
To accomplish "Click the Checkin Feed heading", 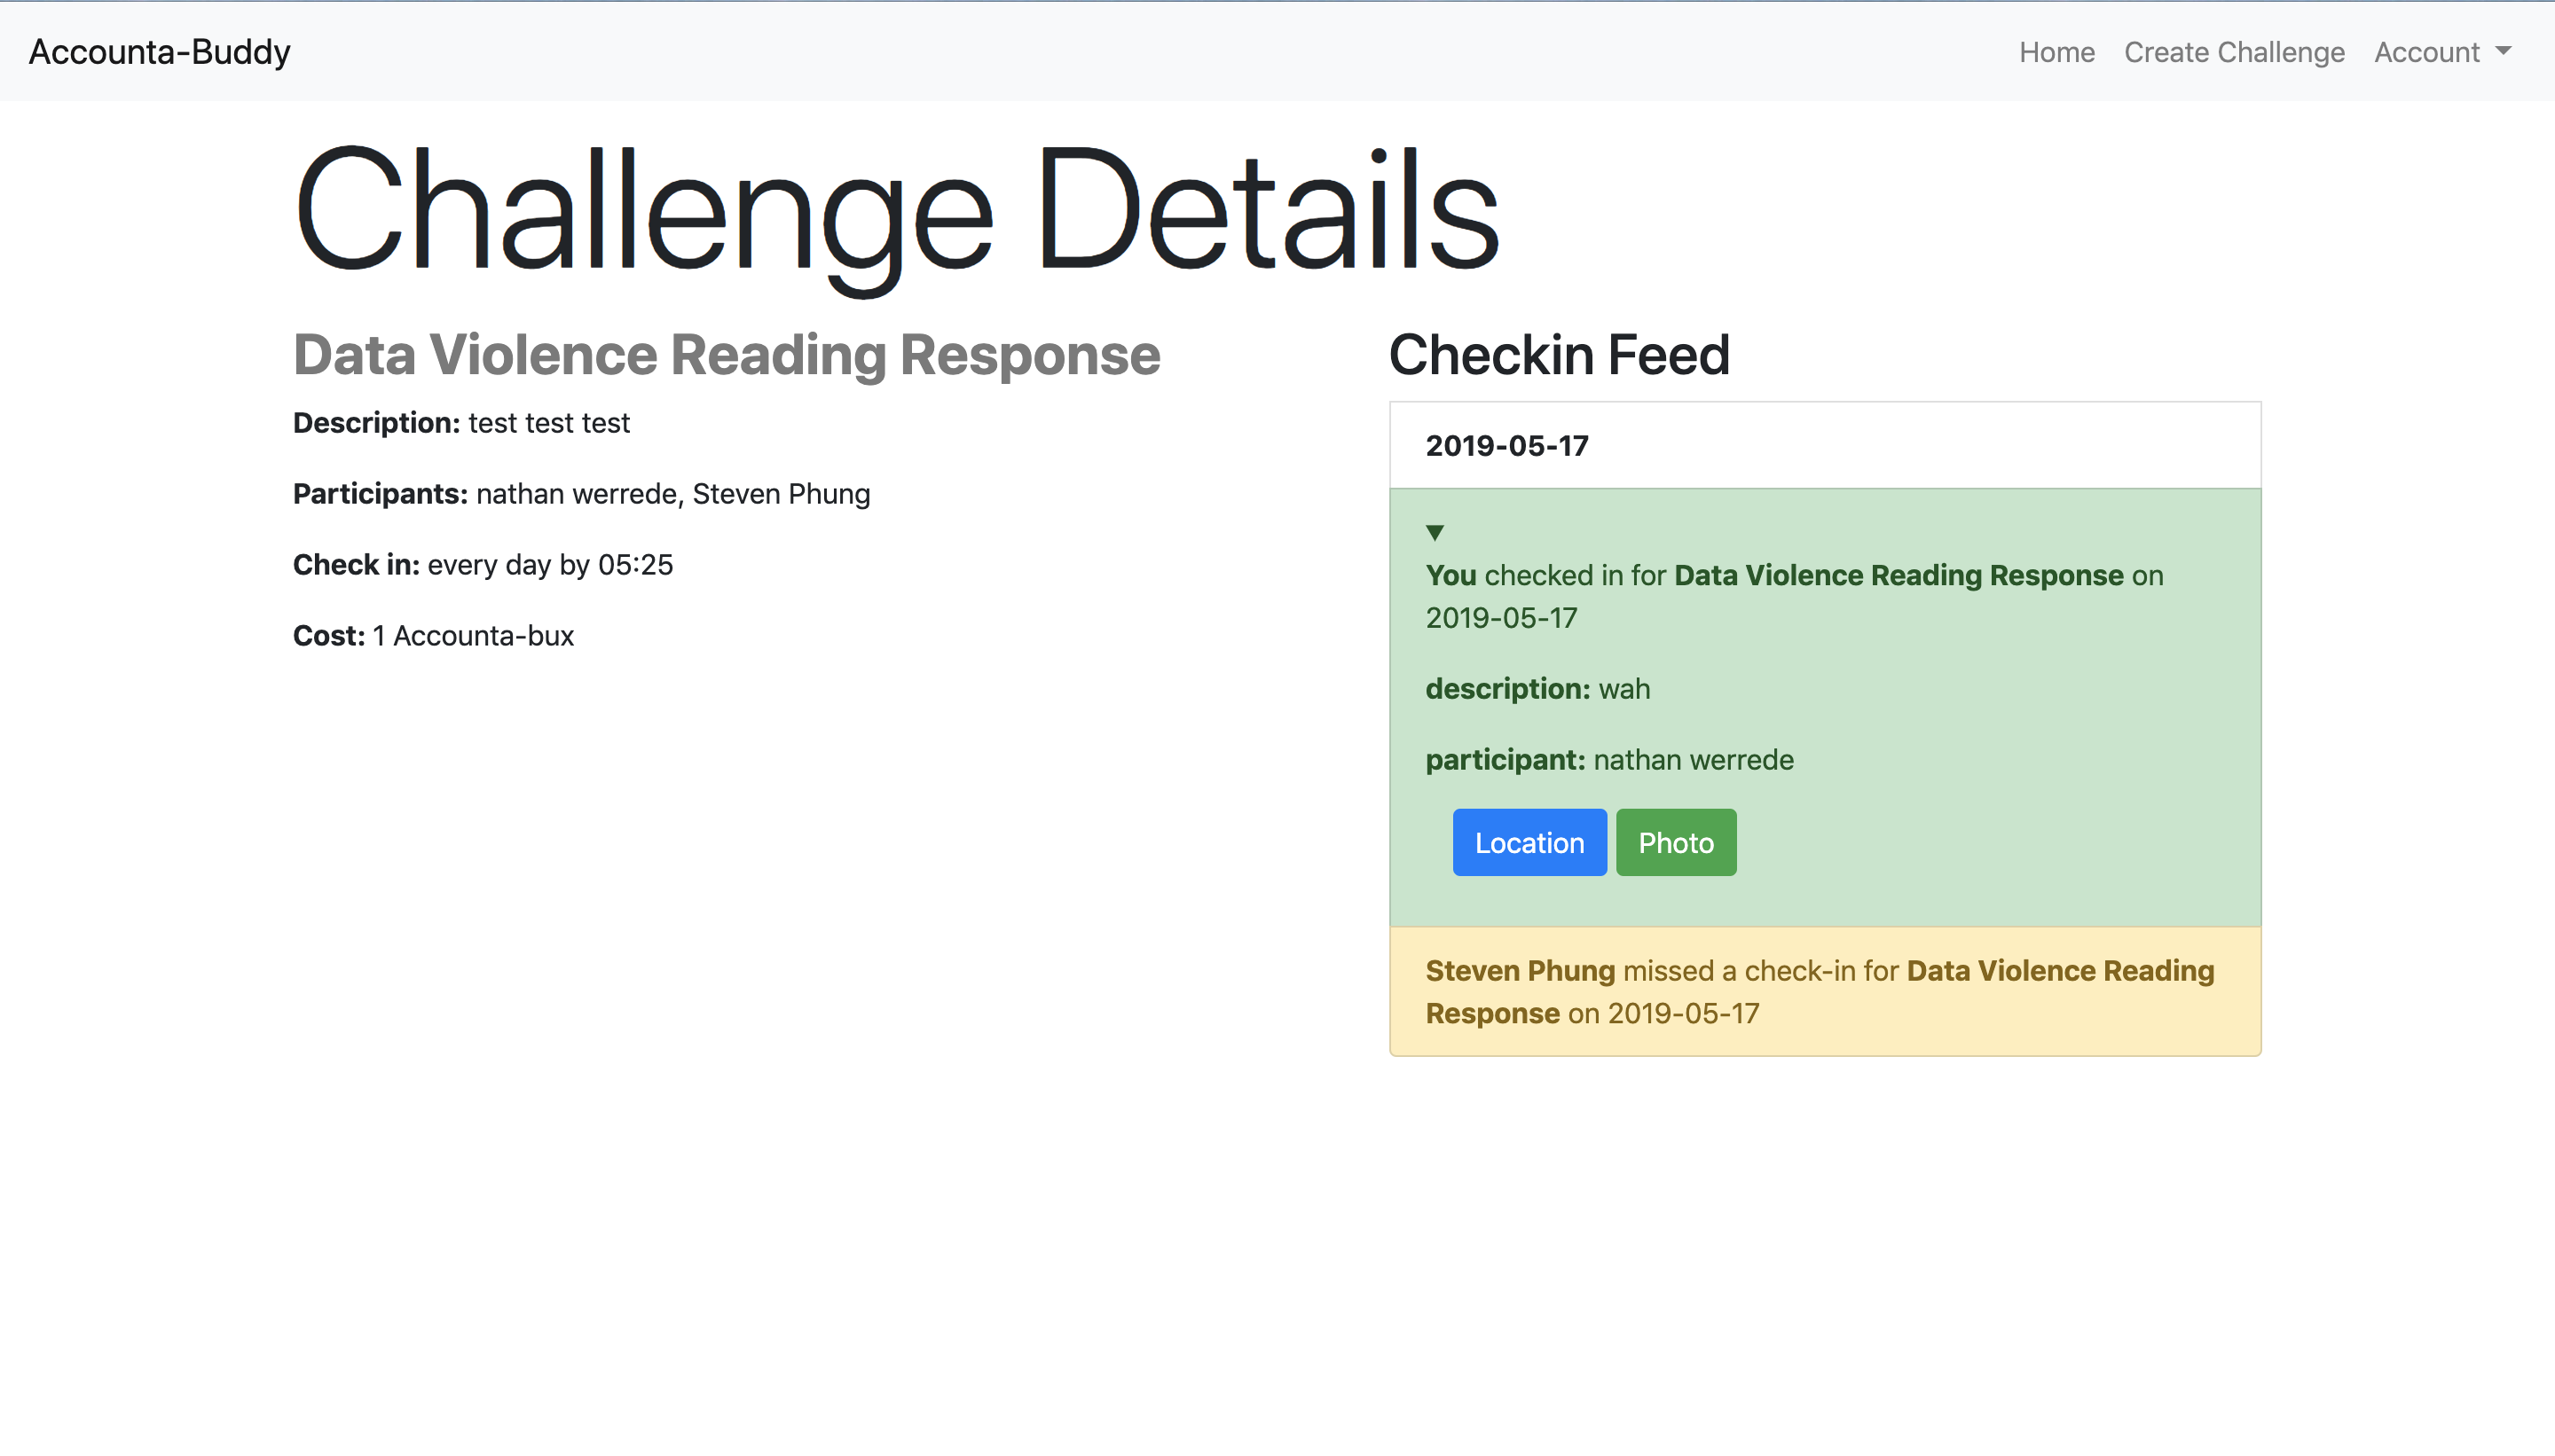I will 1559,355.
